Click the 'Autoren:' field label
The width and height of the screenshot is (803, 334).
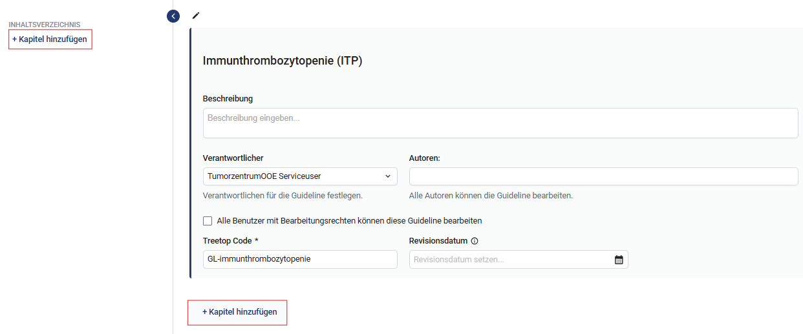point(424,158)
